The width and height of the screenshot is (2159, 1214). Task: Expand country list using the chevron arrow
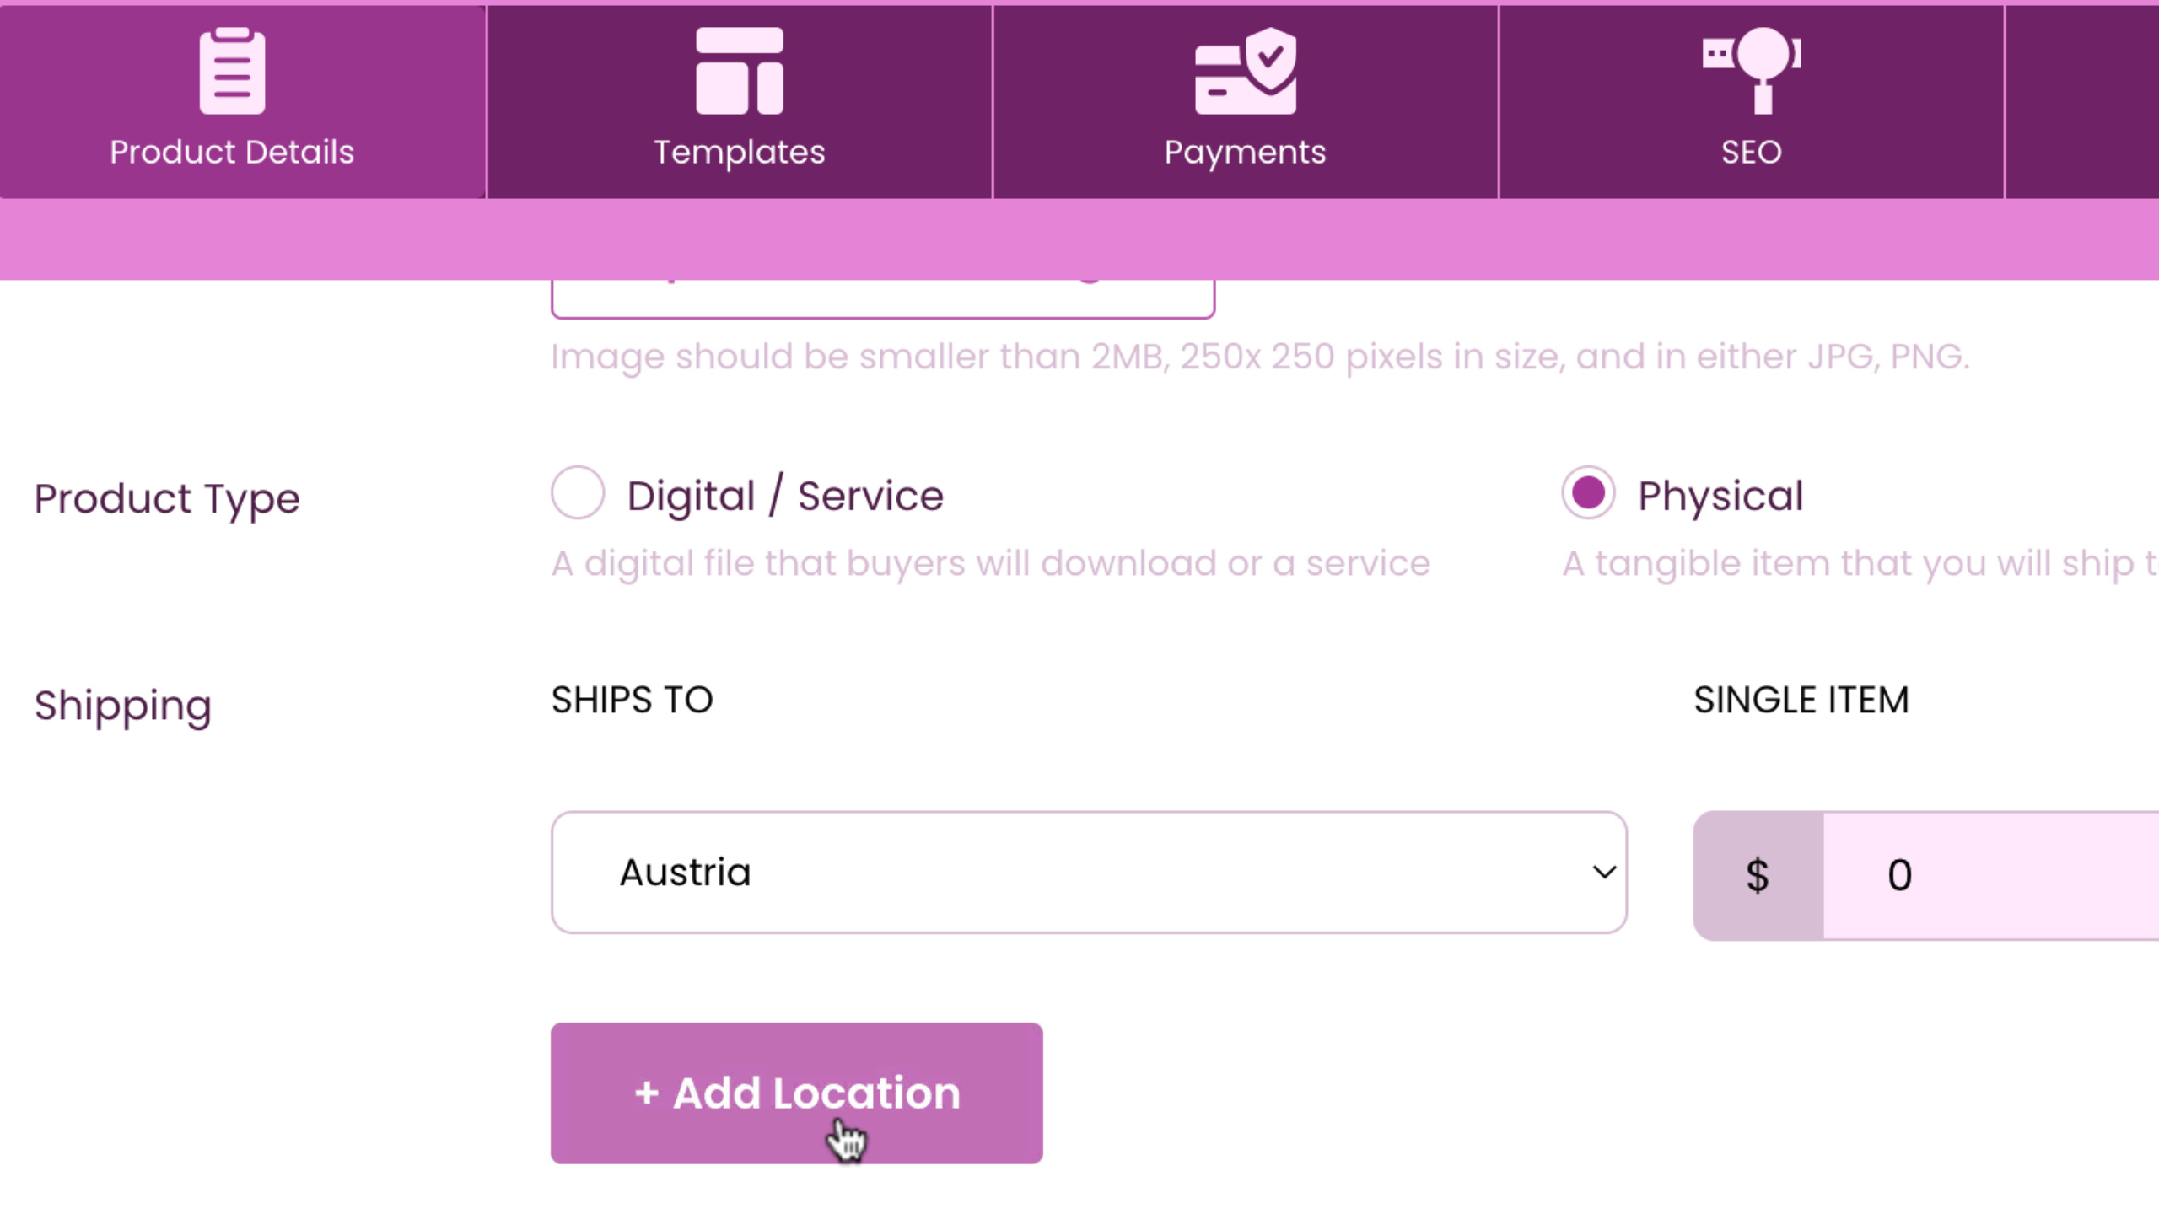[x=1604, y=873]
